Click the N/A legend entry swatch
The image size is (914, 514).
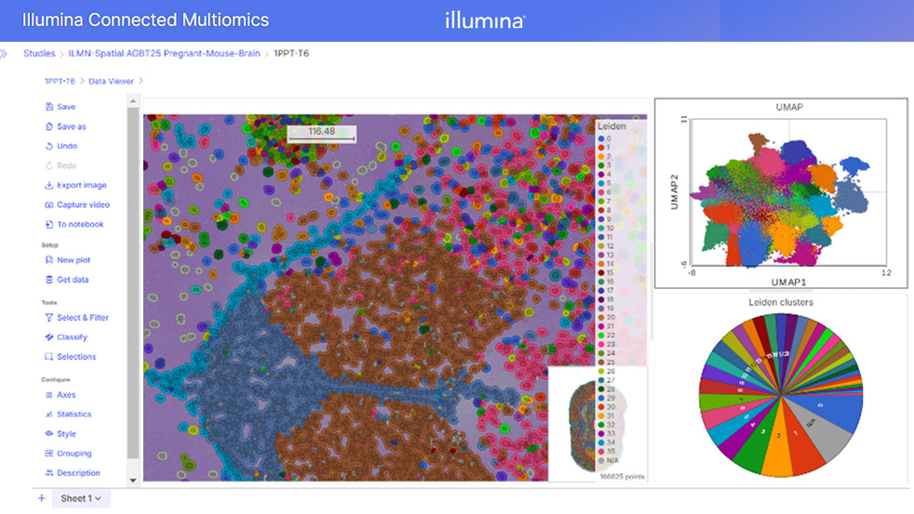click(601, 460)
